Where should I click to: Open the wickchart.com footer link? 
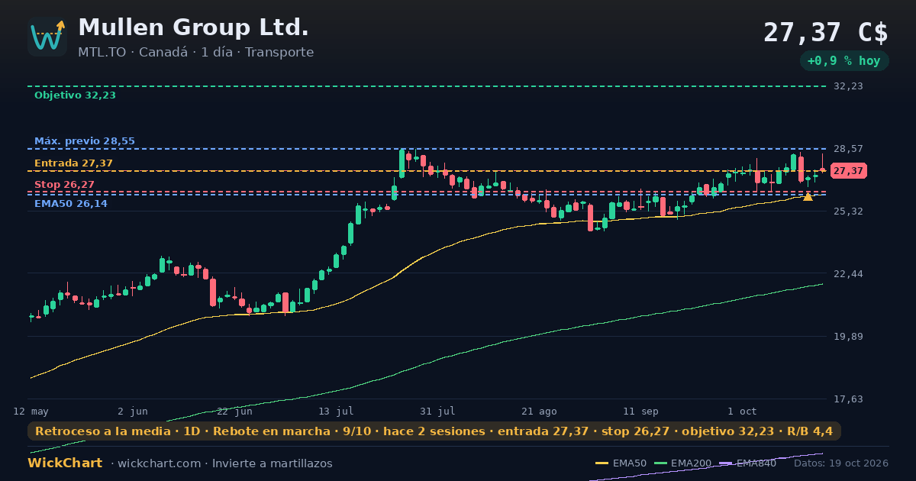(x=160, y=463)
